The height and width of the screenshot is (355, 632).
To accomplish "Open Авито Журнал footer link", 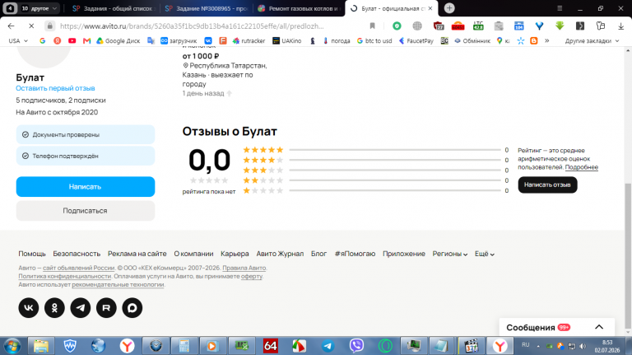I will [x=280, y=254].
